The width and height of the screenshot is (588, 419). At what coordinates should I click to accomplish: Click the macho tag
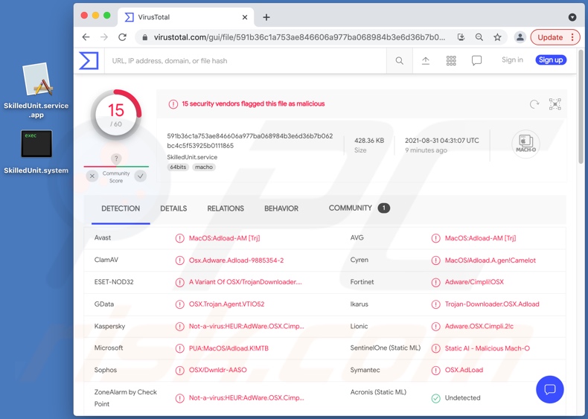204,167
